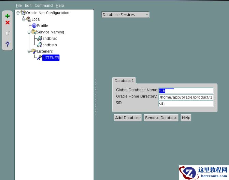Open the Command menu
This screenshot has width=229, height=180.
coord(44,5)
